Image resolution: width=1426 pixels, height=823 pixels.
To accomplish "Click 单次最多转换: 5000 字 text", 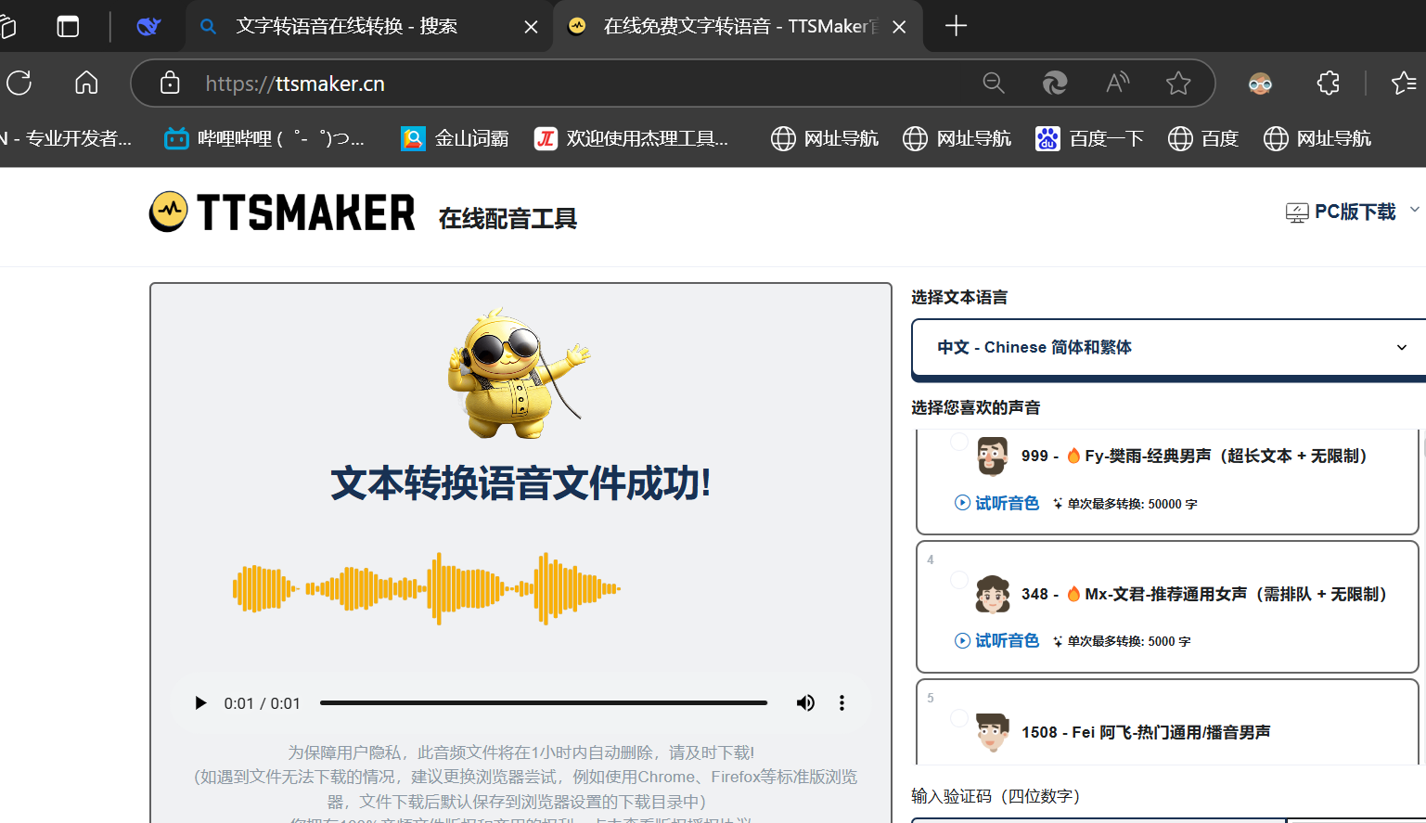I will coord(1129,641).
